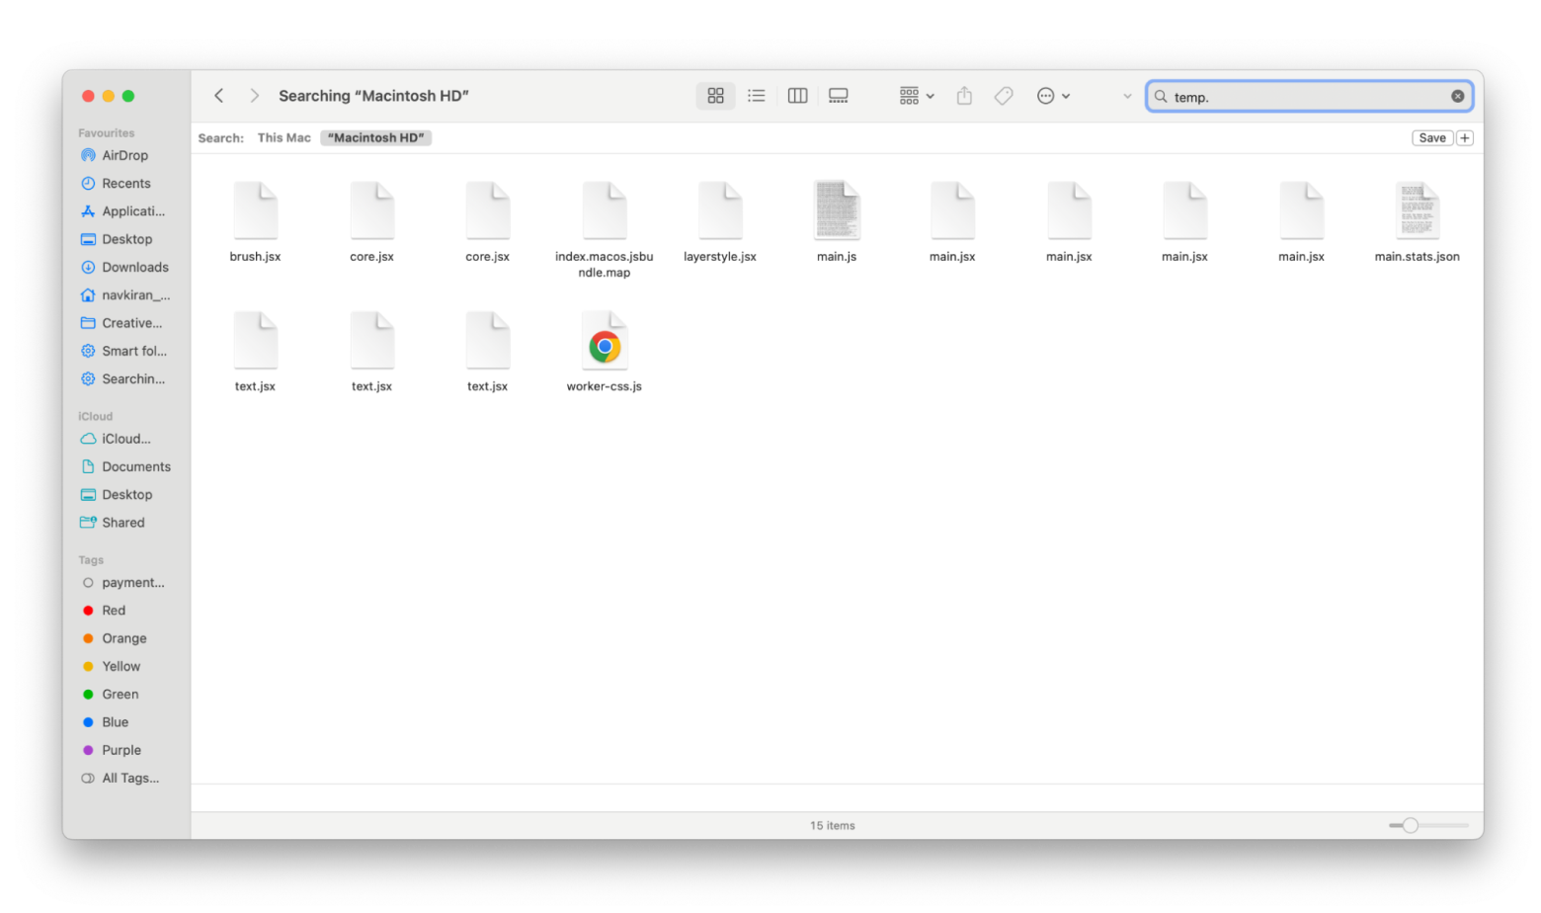Click the Favourites section header
The width and height of the screenshot is (1541, 913).
tap(107, 133)
